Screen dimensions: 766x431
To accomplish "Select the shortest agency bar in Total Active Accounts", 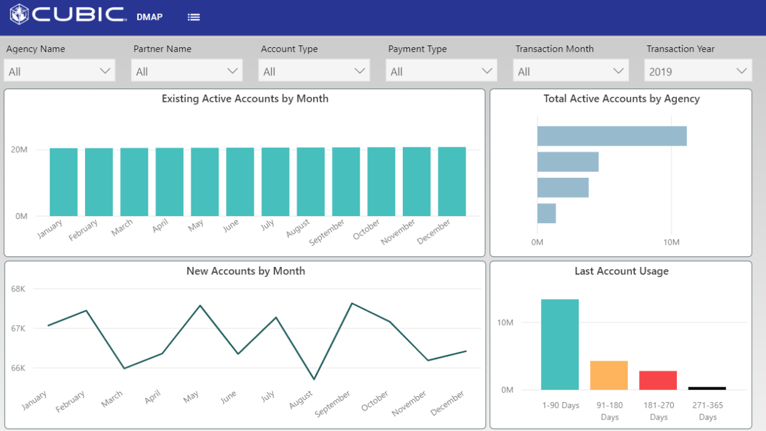I will (546, 214).
